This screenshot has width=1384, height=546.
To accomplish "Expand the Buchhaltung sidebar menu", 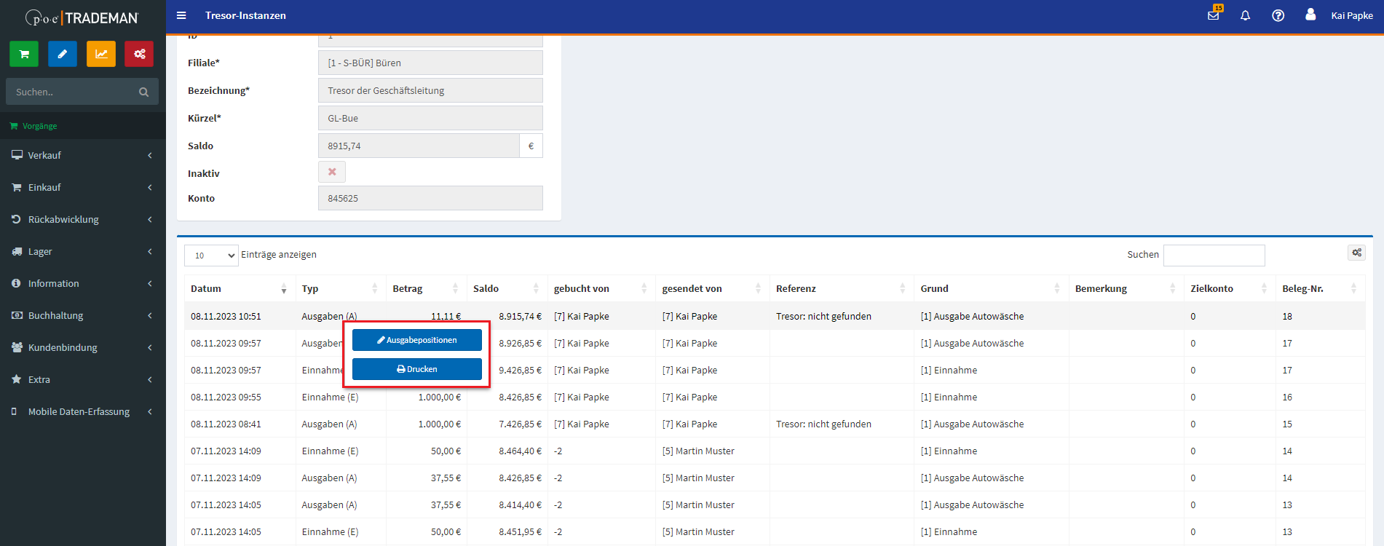I will 83,315.
